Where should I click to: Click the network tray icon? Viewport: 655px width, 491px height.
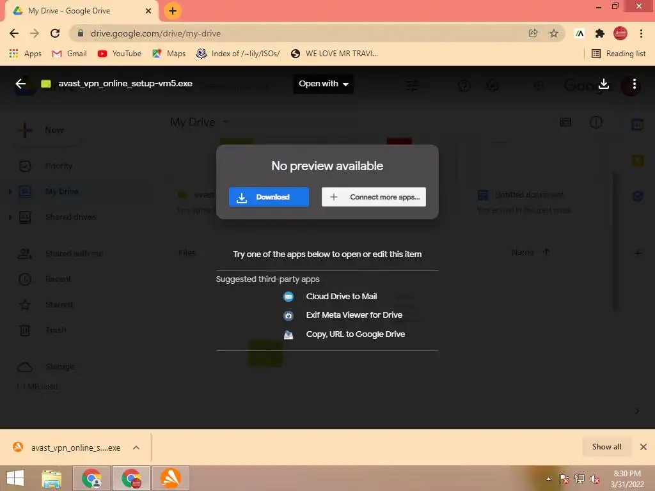580,479
